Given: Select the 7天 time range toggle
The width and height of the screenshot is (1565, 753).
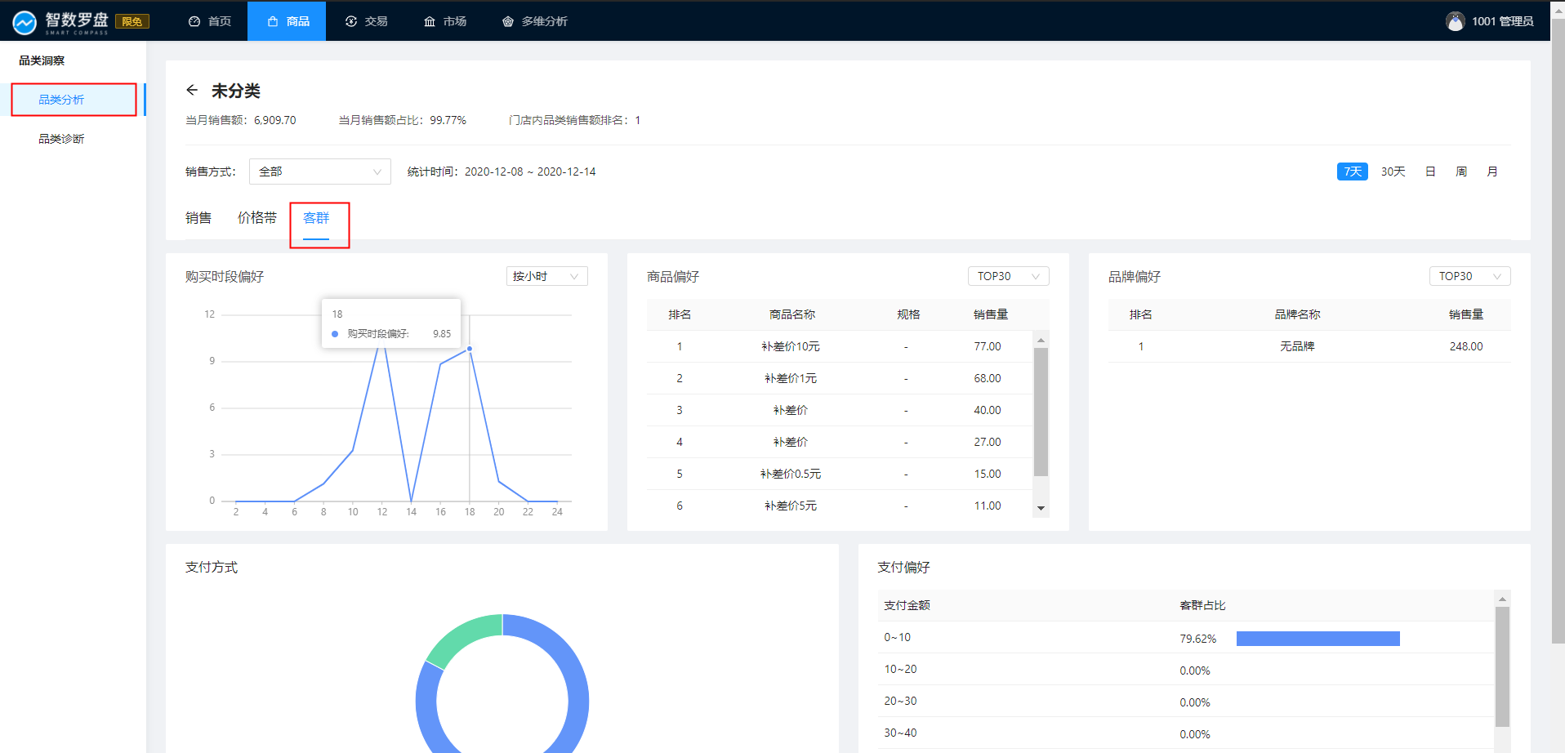Looking at the screenshot, I should pyautogui.click(x=1352, y=172).
